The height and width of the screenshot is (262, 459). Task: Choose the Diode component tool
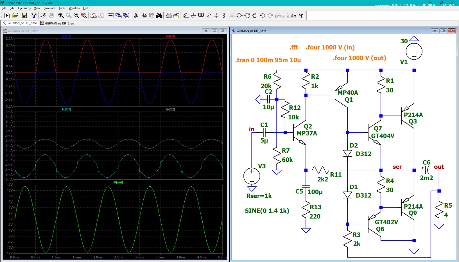click(x=232, y=15)
